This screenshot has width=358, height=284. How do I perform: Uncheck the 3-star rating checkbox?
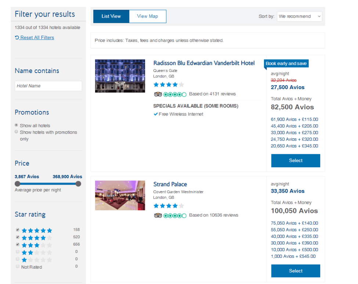[18, 244]
